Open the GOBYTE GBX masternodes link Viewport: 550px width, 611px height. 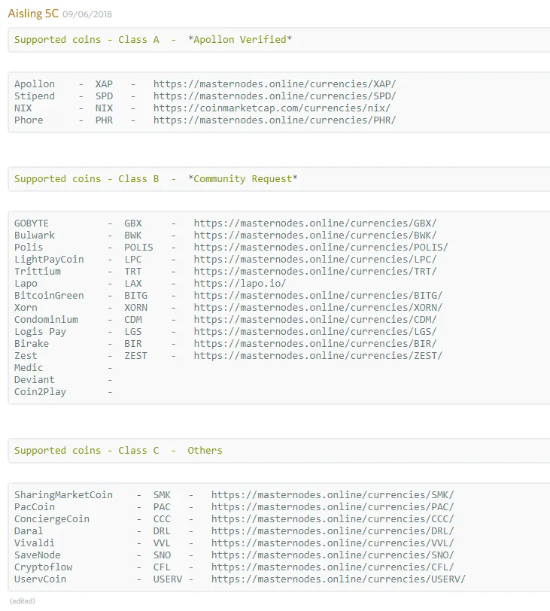[x=315, y=223]
